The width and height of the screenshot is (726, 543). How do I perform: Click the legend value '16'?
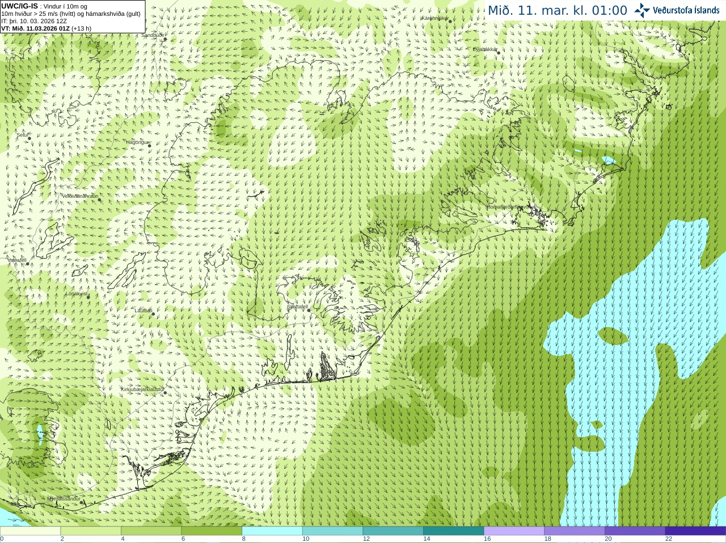(x=487, y=539)
